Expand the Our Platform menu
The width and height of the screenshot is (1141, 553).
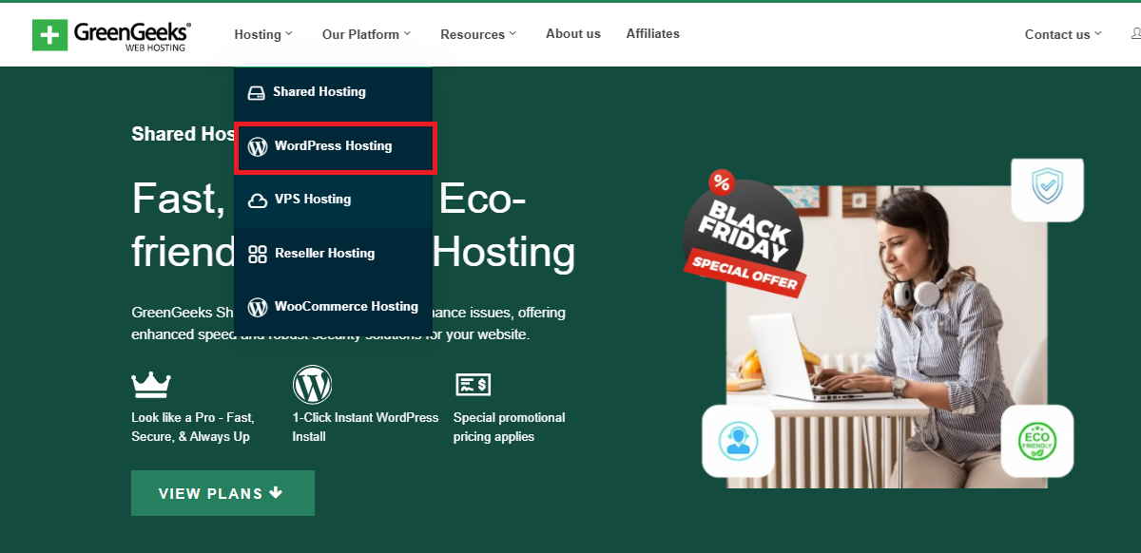click(366, 34)
